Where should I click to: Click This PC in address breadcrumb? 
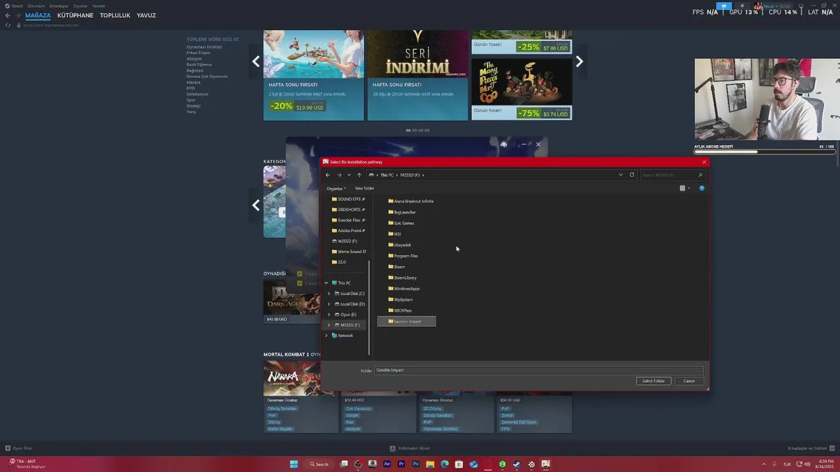[387, 175]
